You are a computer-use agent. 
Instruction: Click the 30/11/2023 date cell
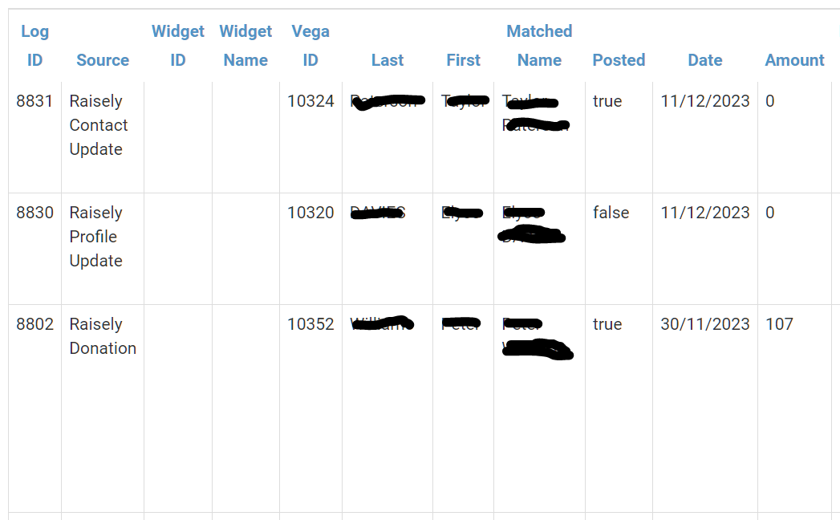coord(705,323)
